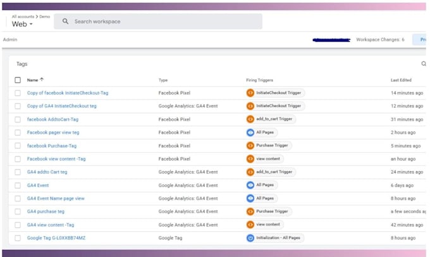Click the partially visible Preview button

[420, 40]
